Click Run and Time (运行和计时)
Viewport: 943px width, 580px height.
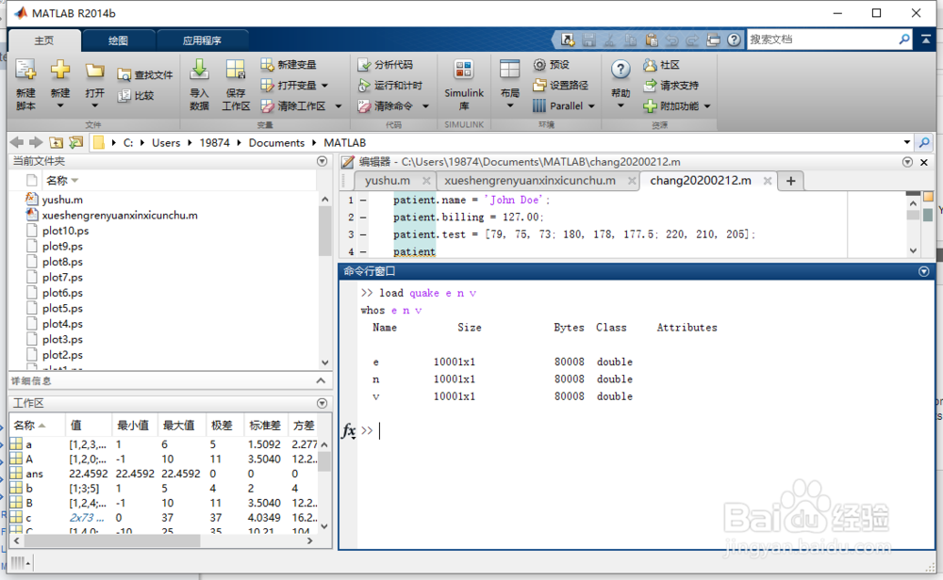pos(390,86)
